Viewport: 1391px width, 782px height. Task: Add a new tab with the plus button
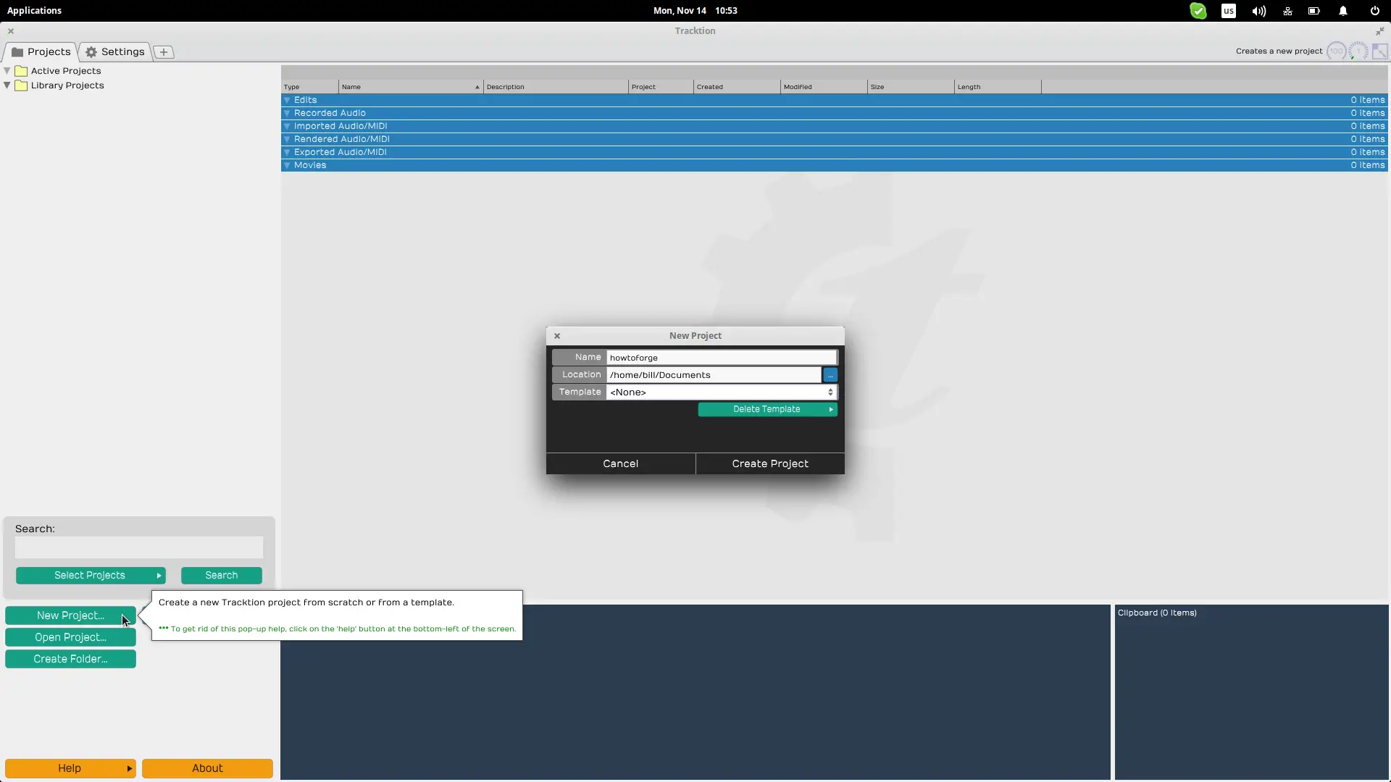coord(164,52)
